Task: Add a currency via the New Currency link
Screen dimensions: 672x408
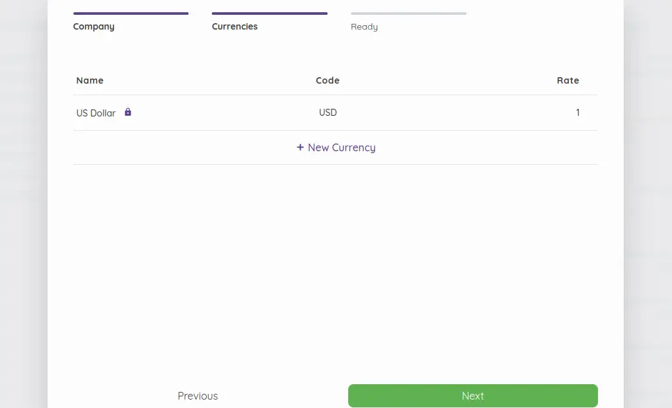Action: pos(336,147)
